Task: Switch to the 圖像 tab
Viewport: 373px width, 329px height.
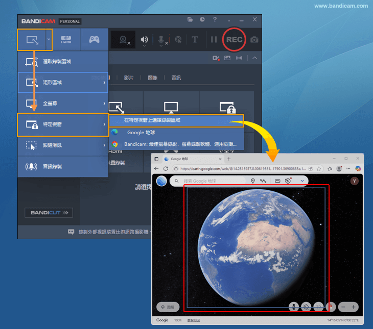Action: tap(152, 78)
